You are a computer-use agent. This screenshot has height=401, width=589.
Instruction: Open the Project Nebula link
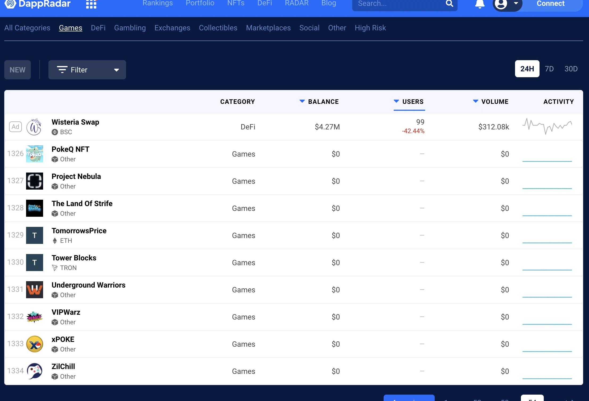click(76, 176)
